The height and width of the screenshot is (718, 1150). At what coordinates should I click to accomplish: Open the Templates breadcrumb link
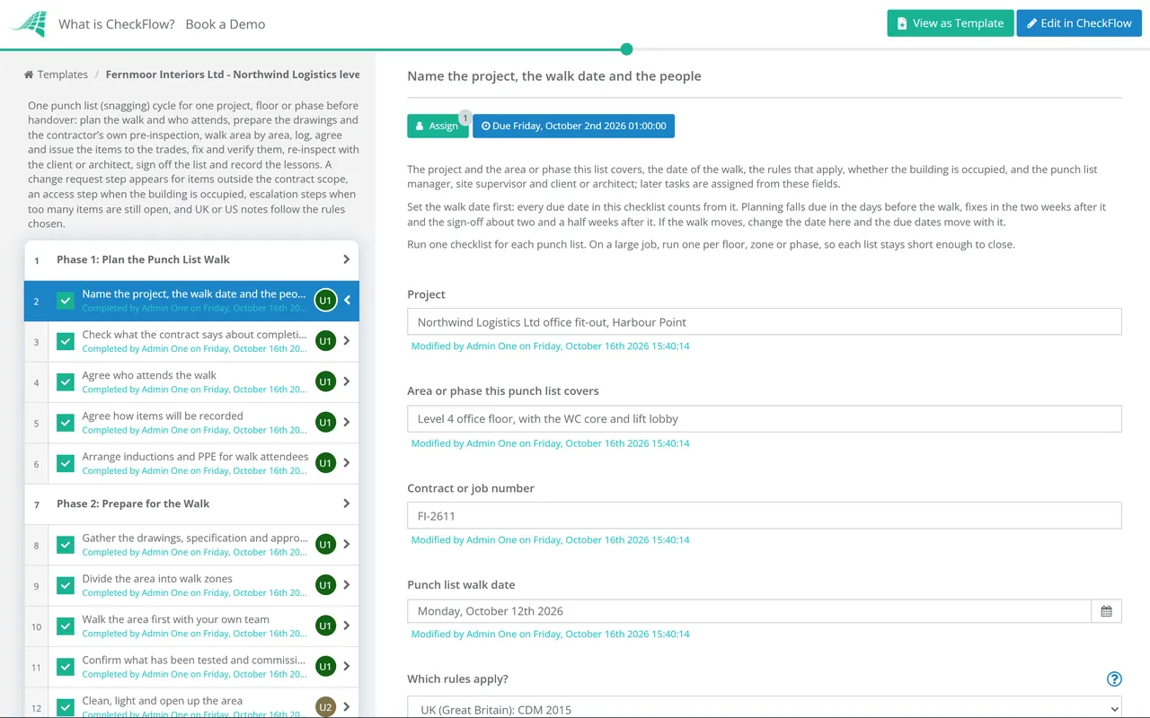coord(62,74)
